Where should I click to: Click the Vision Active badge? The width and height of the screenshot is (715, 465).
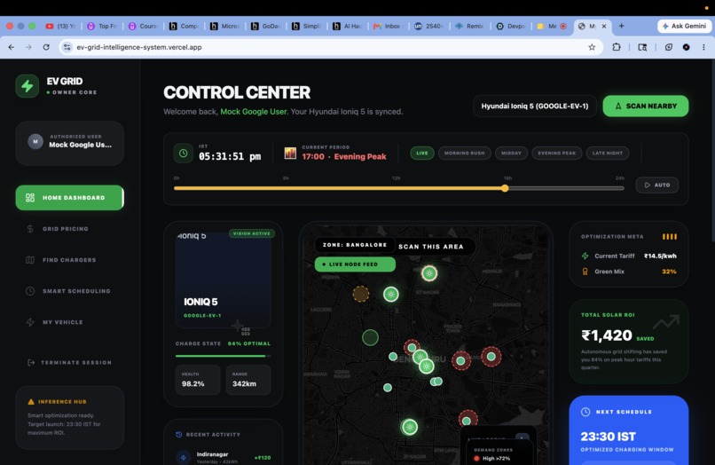tap(252, 233)
